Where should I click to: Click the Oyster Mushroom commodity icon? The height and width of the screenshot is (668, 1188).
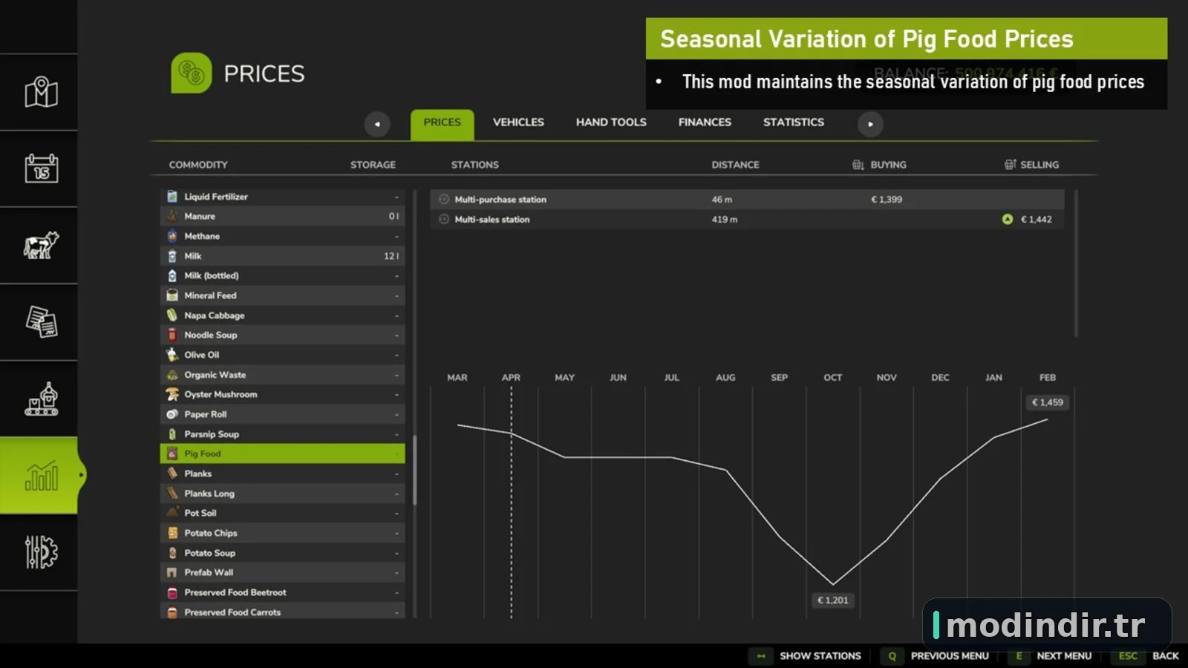coord(172,394)
